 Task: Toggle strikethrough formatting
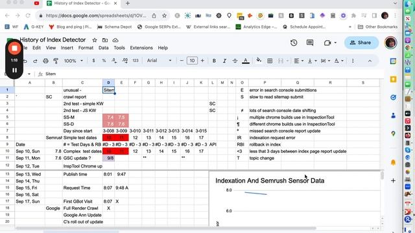pyautogui.click(x=235, y=61)
